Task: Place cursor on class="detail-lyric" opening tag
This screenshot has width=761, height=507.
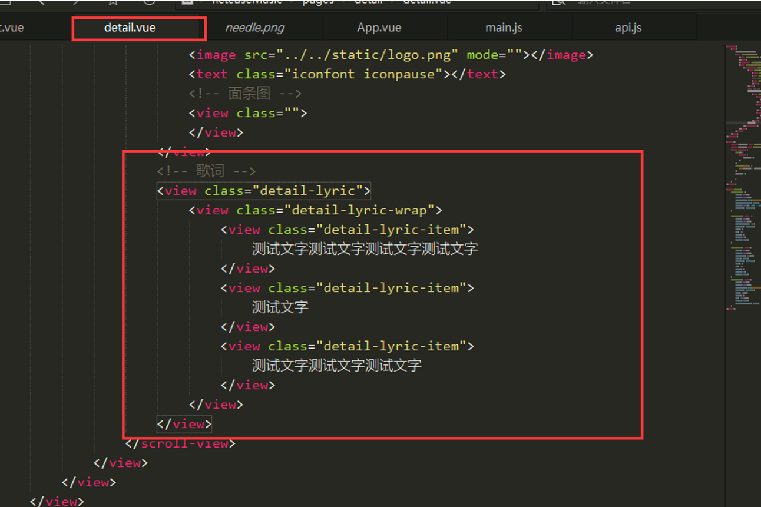Action: 264,191
